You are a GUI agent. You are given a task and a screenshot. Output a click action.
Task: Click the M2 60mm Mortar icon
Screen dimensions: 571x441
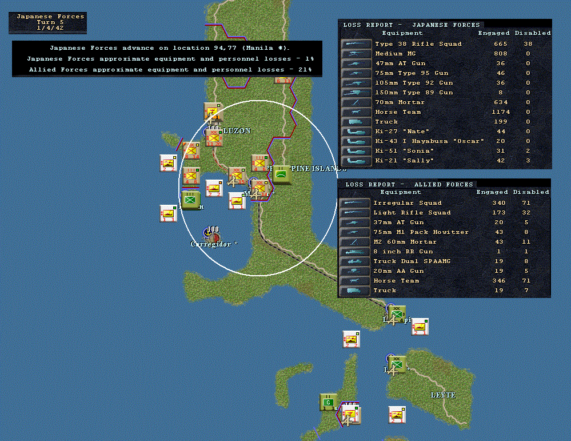pyautogui.click(x=355, y=242)
